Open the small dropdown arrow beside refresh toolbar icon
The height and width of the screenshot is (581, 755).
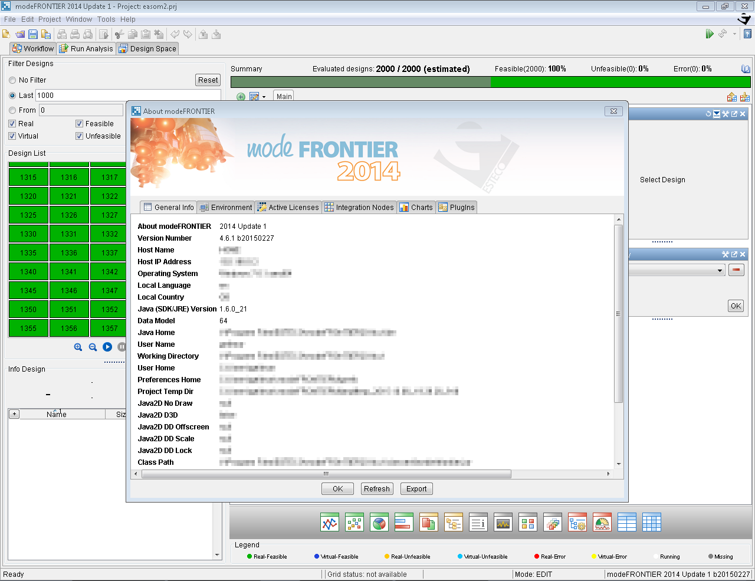tap(734, 34)
